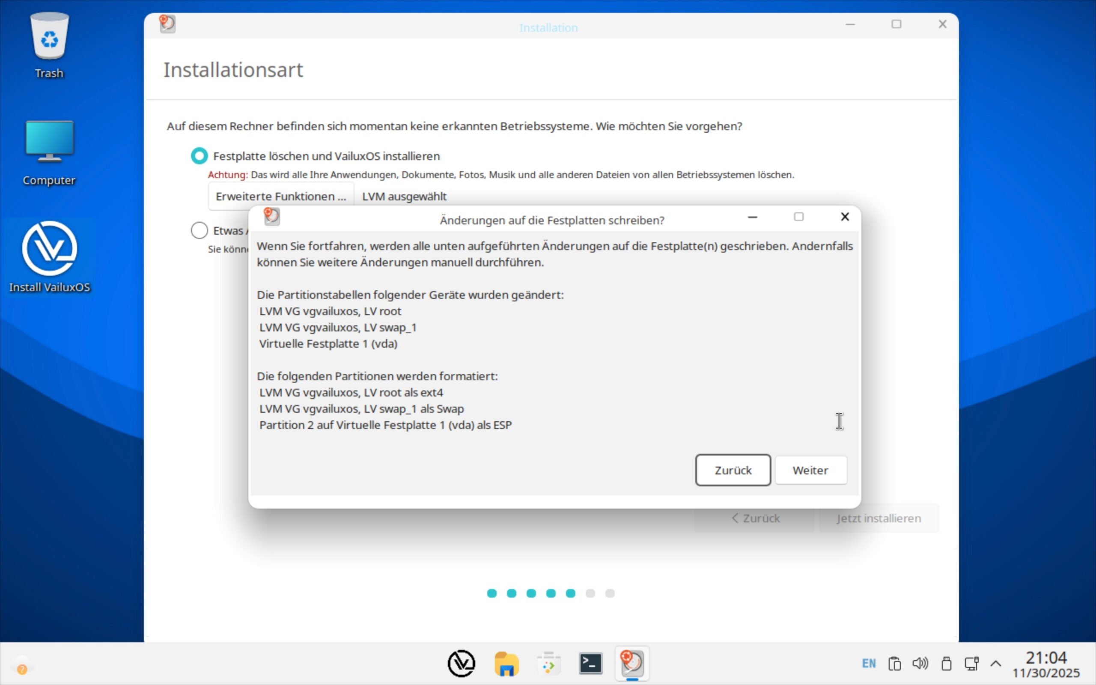
Task: Click Zurück in the confirmation dialog
Action: point(733,470)
